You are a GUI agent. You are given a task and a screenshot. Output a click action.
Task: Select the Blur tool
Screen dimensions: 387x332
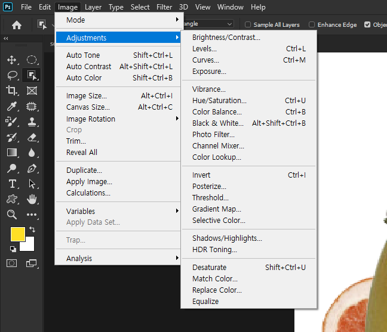pos(32,153)
